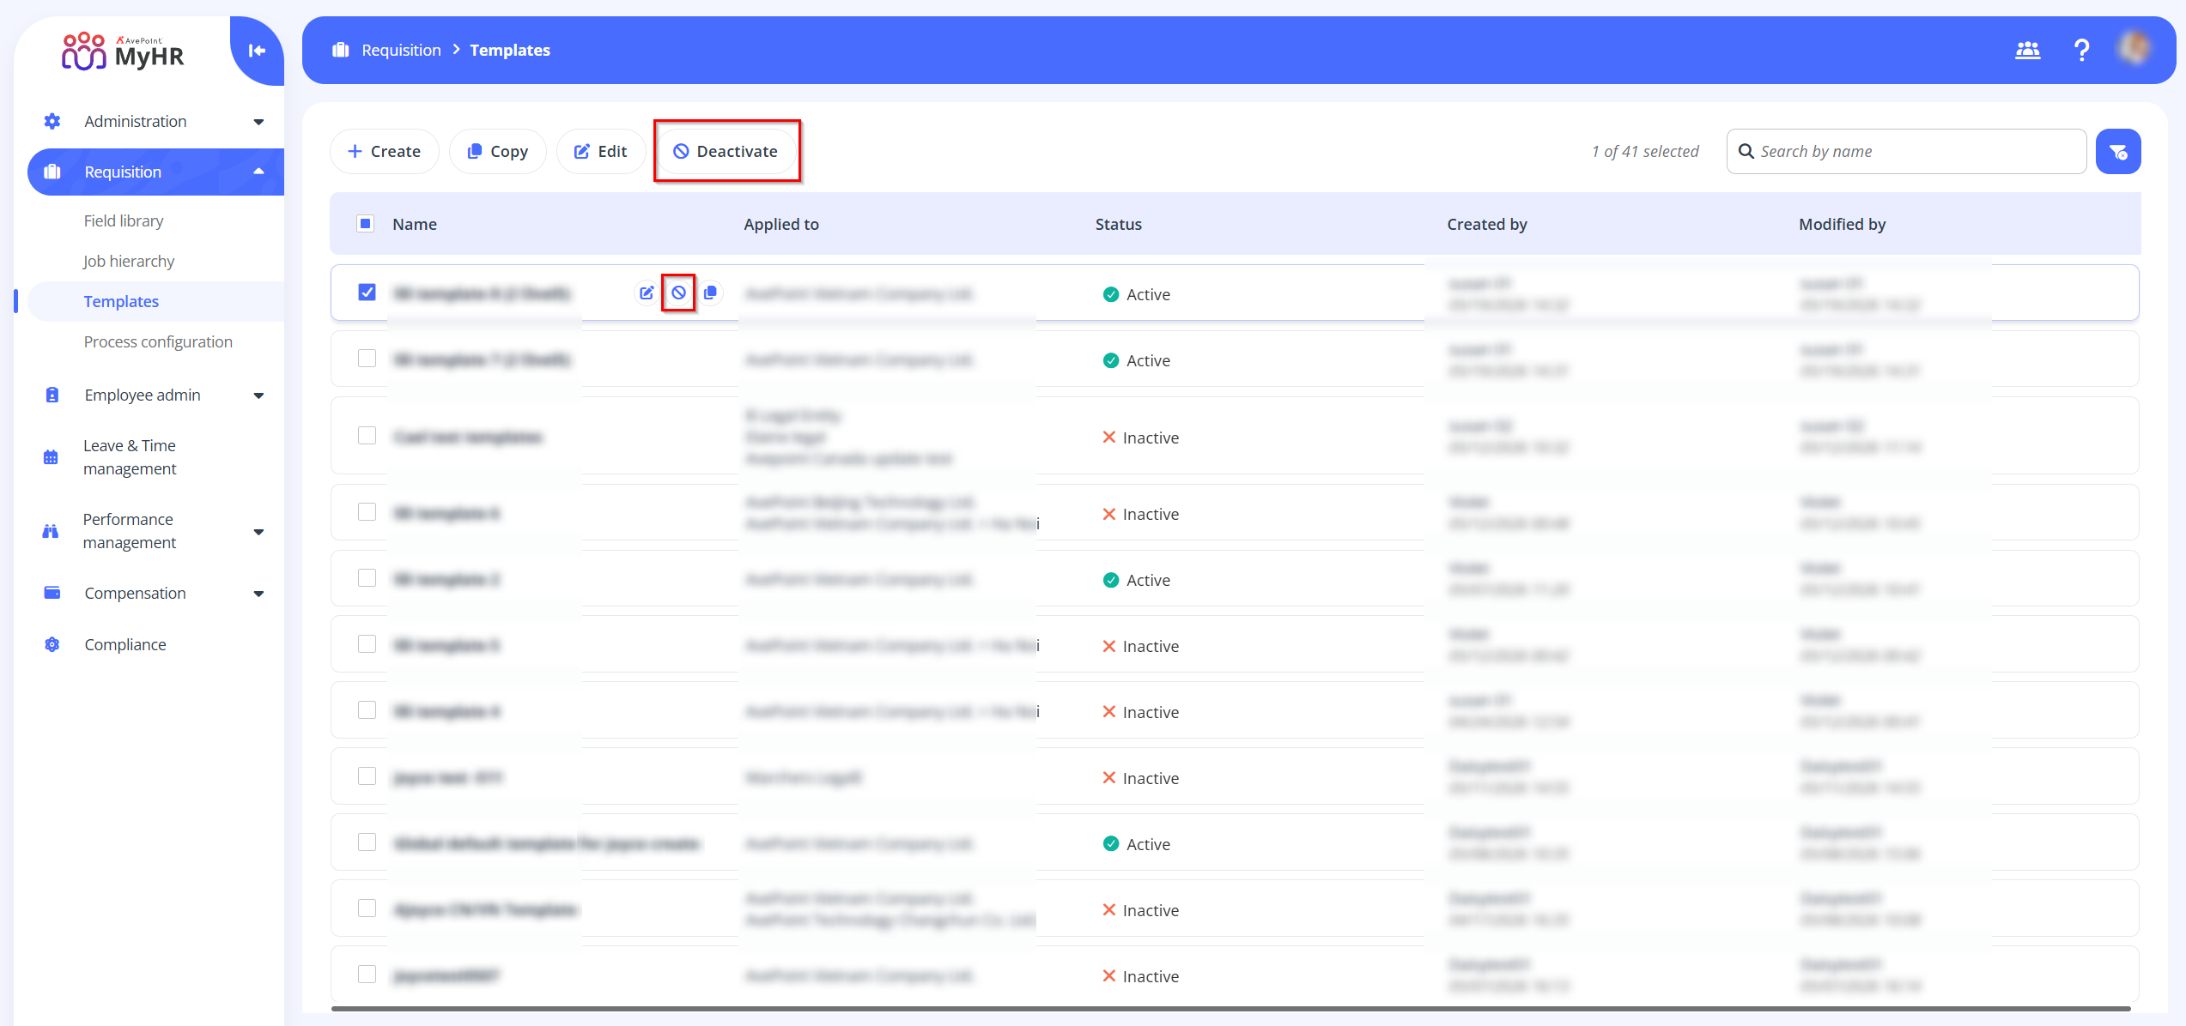Screen dimensions: 2186x1026
Task: Open the help question mark icon
Action: (x=2081, y=51)
